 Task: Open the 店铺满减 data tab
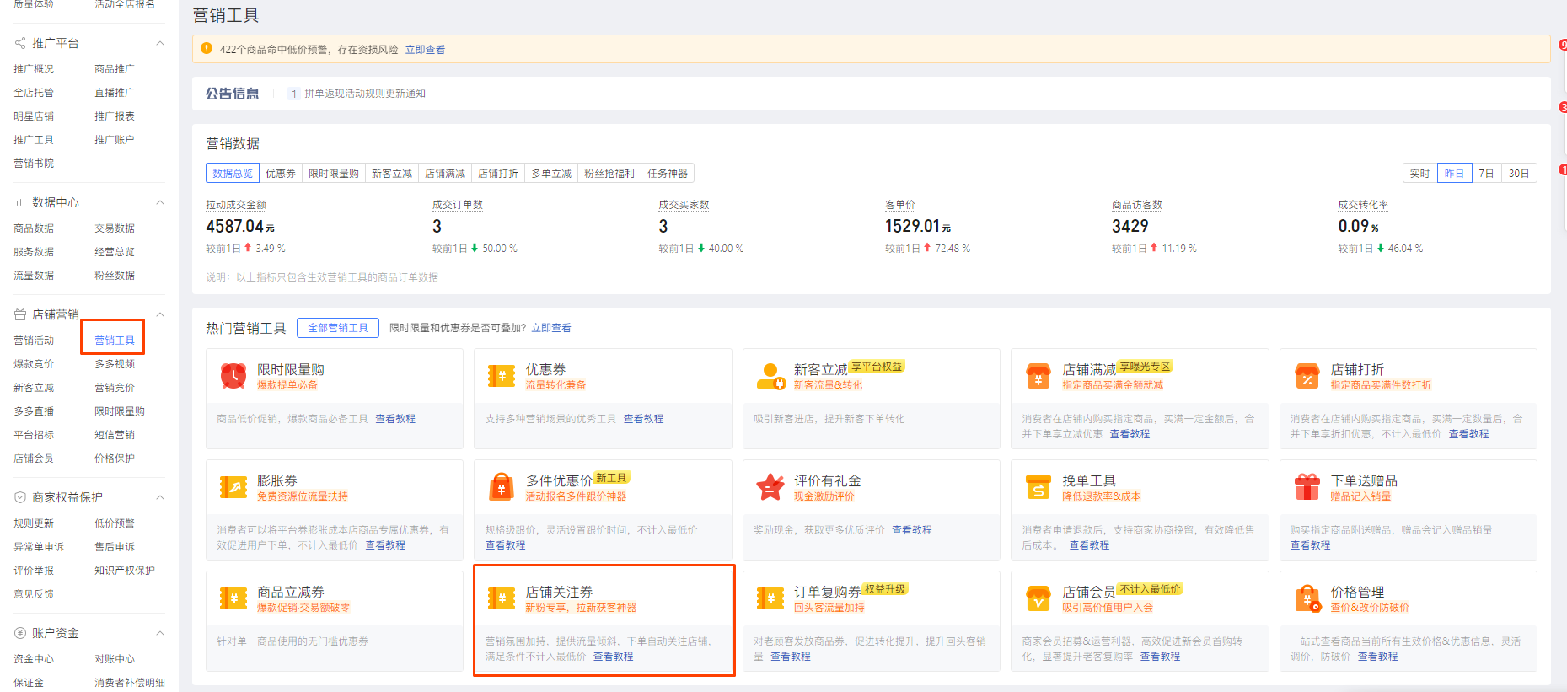445,174
